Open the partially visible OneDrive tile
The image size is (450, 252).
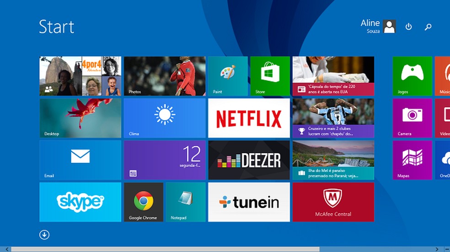[x=442, y=160]
